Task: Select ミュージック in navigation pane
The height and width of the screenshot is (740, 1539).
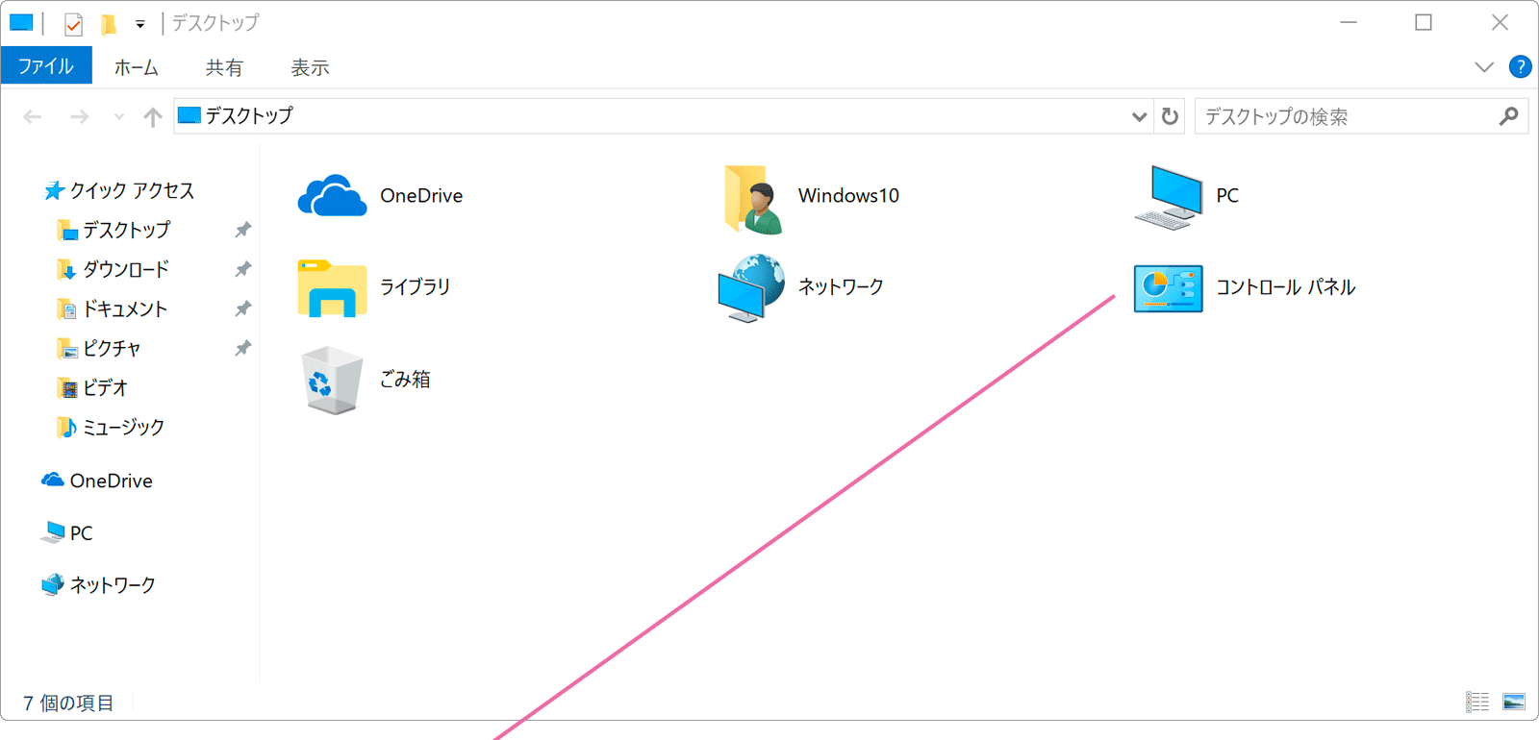Action: [x=111, y=427]
